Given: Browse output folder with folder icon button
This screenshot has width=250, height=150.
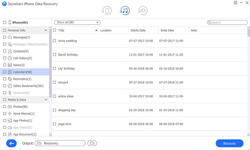Looking at the screenshot, I should tap(92, 143).
